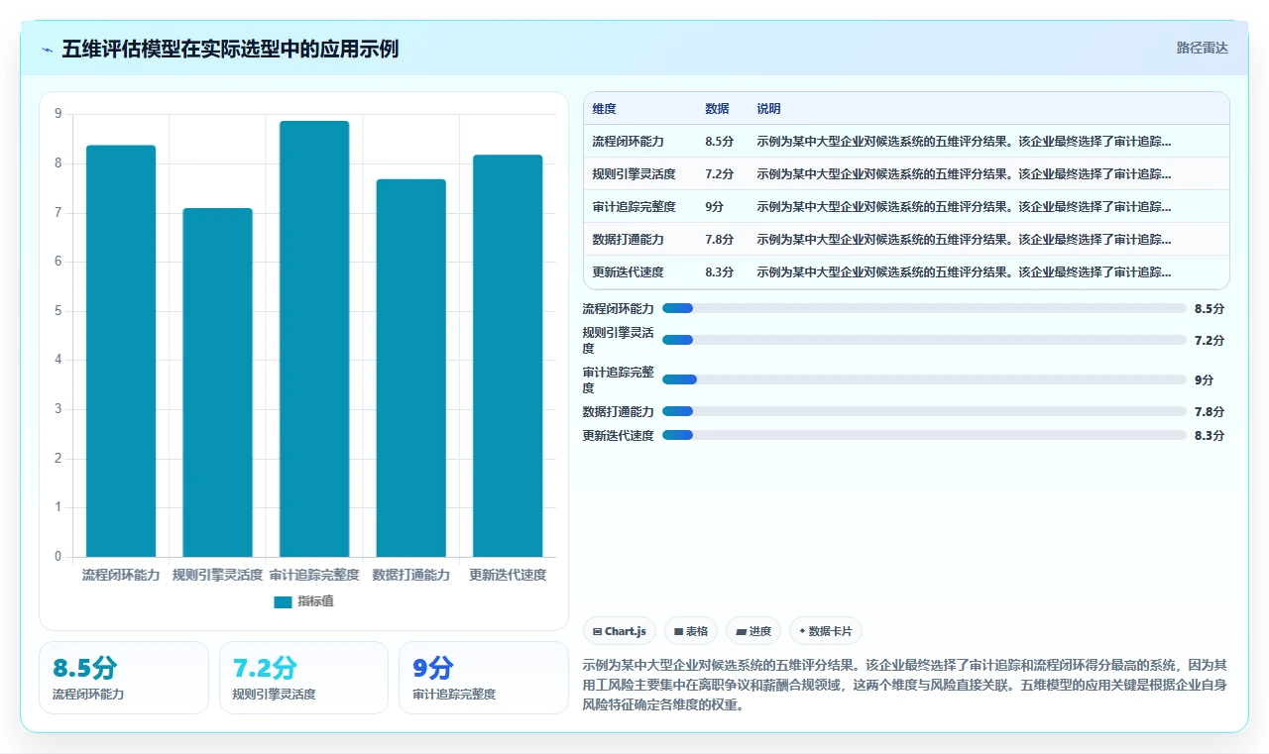Image resolution: width=1269 pixels, height=754 pixels.
Task: Click the 7.2分 cell in table
Action: point(719,174)
